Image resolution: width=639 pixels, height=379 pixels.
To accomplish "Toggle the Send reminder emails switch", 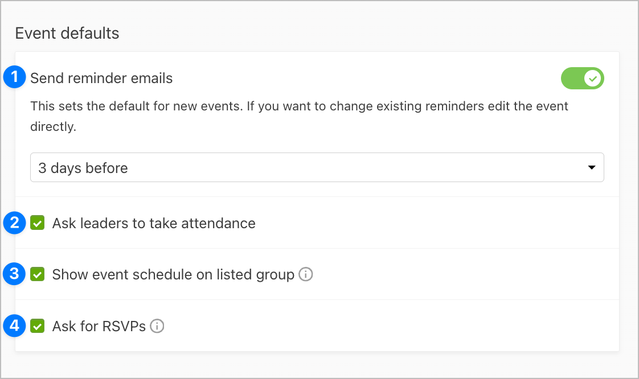I will point(583,78).
